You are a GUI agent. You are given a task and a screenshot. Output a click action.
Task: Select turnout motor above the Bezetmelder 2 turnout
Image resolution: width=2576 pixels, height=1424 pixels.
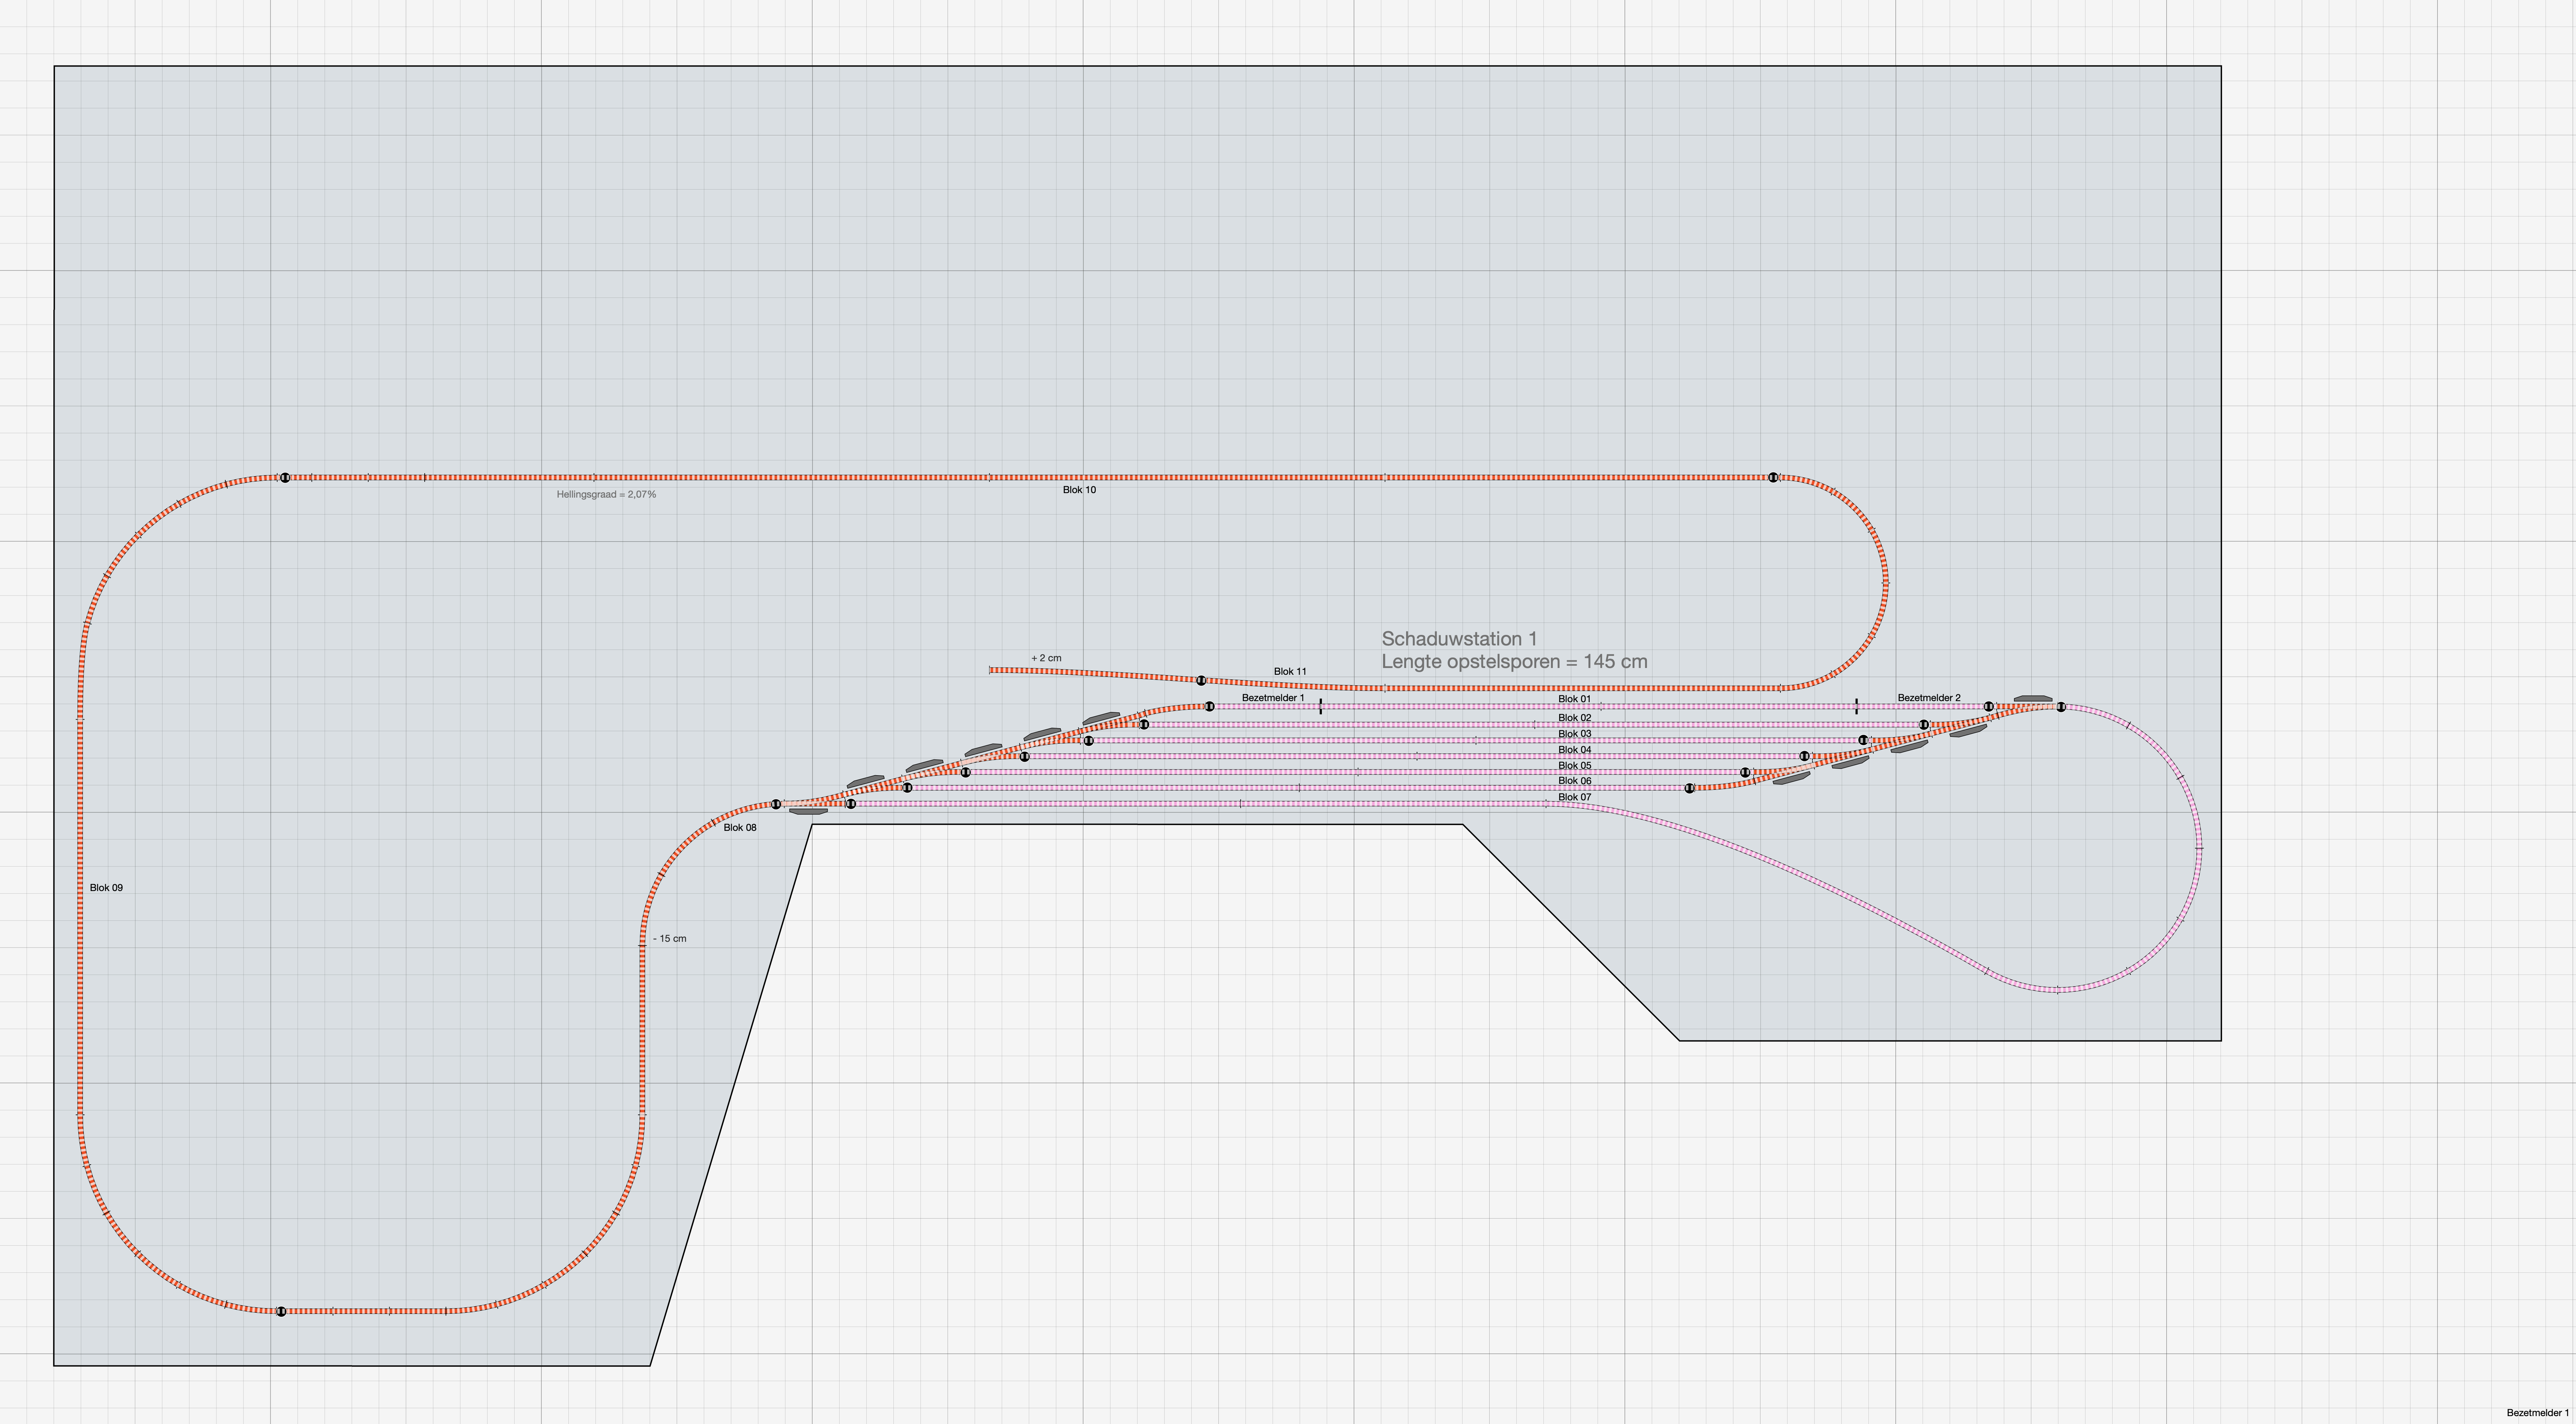click(x=2033, y=698)
